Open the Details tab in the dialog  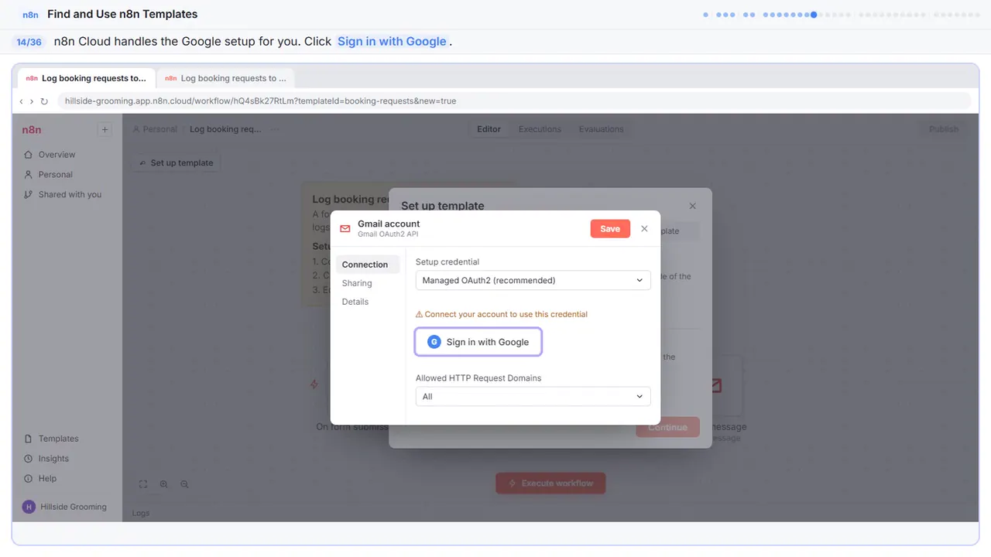(x=355, y=302)
